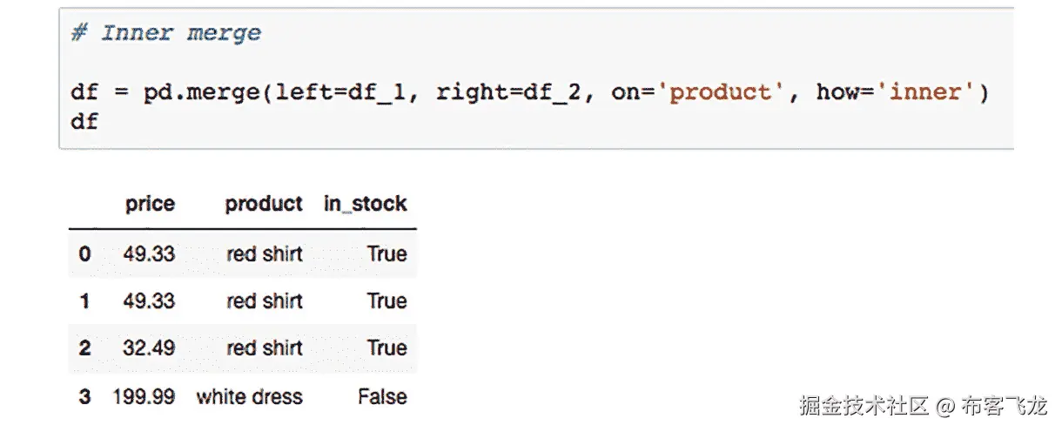The height and width of the screenshot is (432, 1062).
Task: Click row index 1 in the table
Action: pos(84,301)
